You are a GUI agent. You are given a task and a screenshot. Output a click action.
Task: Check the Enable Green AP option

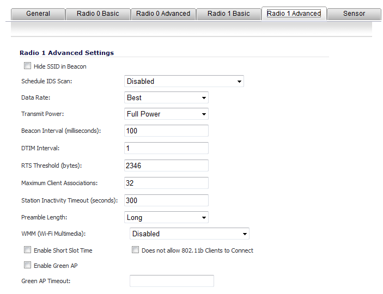pos(27,265)
